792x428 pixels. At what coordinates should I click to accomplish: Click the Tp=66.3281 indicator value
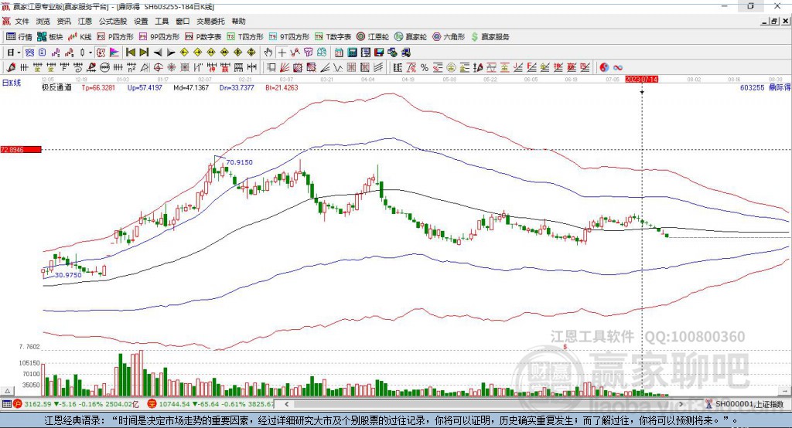coord(98,87)
